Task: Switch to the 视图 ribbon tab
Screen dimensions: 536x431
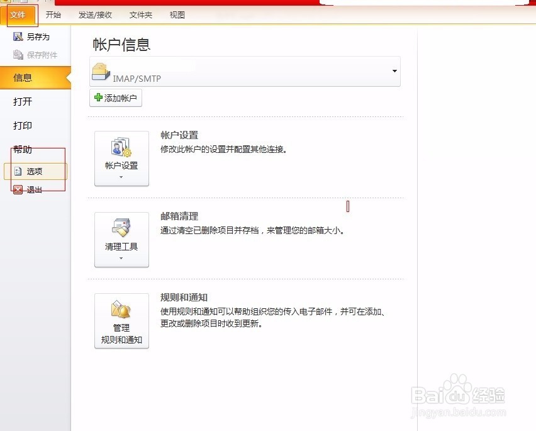Action: (x=177, y=14)
